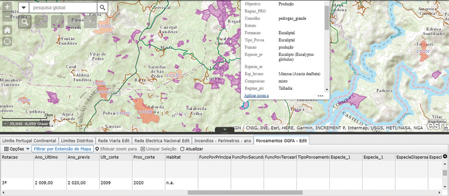Click table horizontal scrollbar thumb
This screenshot has height=196, width=449.
click(245, 193)
